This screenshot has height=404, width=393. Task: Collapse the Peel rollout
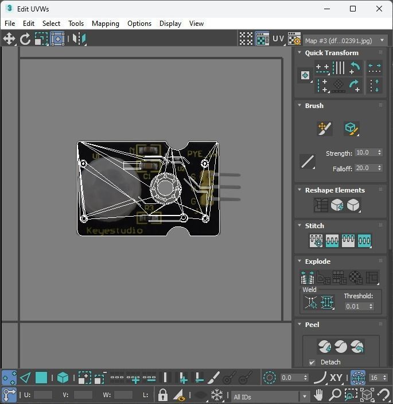[x=299, y=324]
